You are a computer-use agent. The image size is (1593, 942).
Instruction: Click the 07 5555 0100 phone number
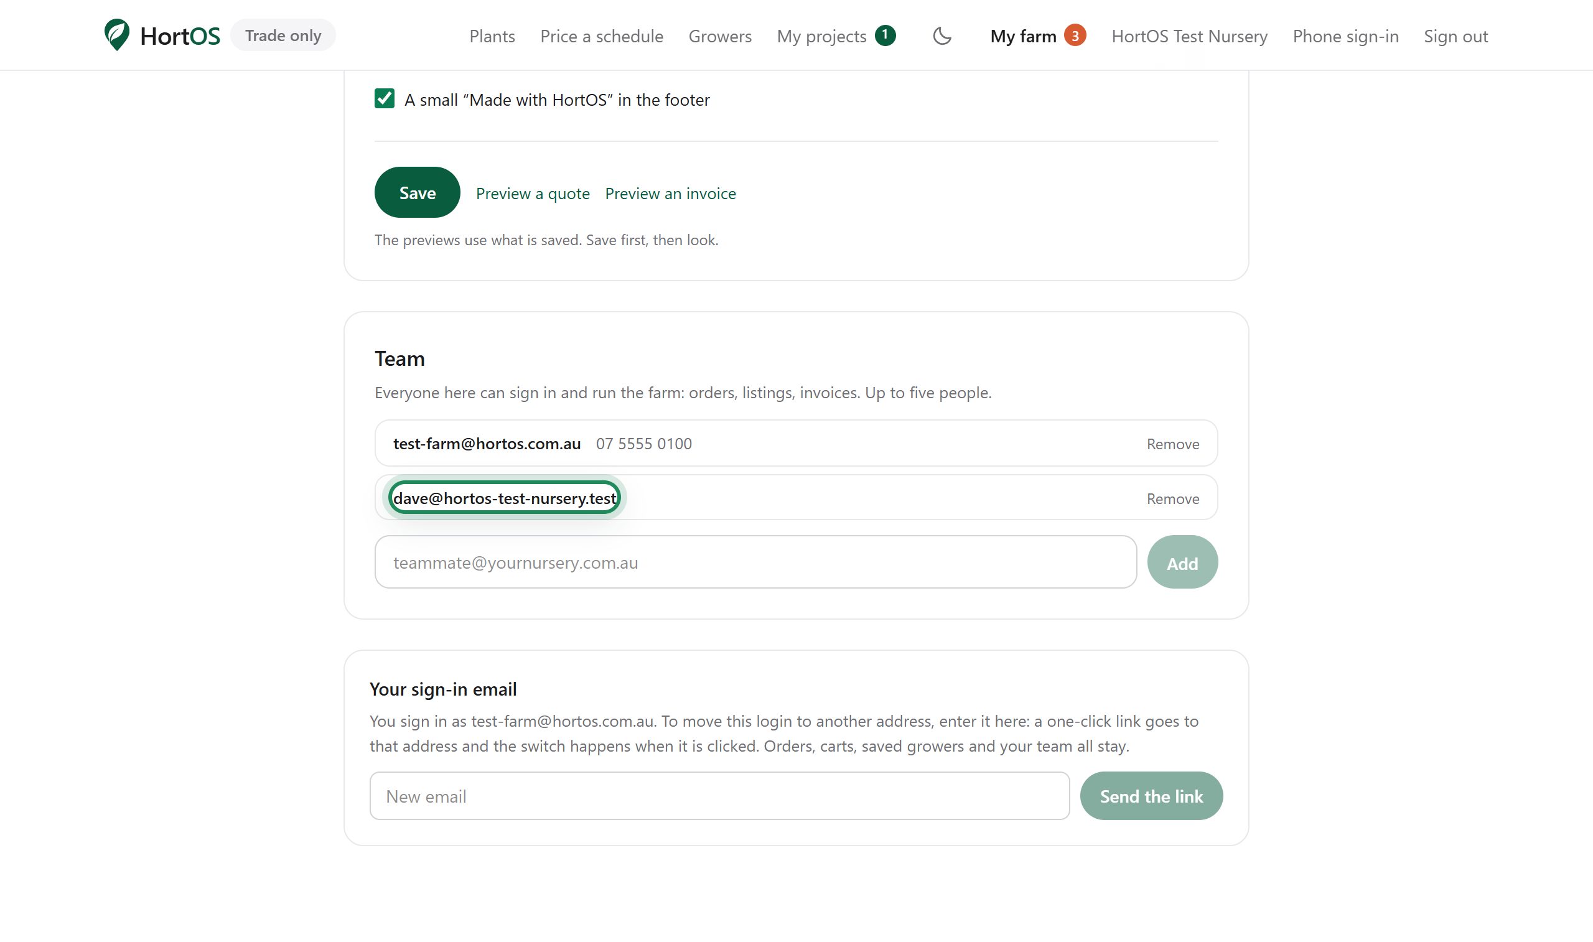point(643,444)
